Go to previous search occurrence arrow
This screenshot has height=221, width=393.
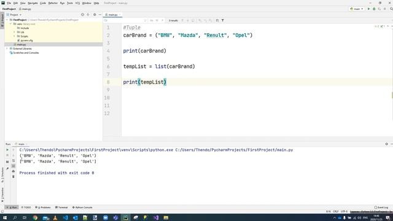tap(182, 20)
